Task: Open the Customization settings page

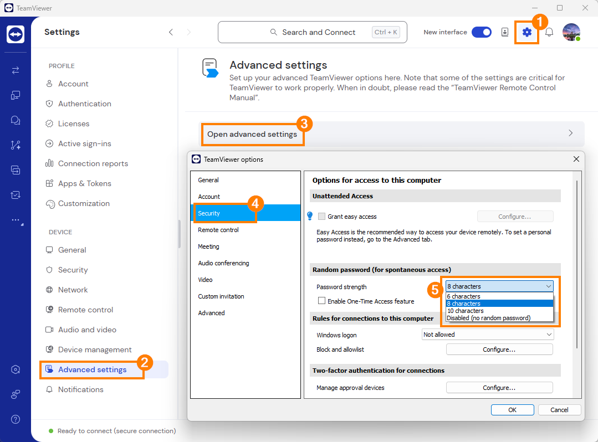Action: (78, 203)
